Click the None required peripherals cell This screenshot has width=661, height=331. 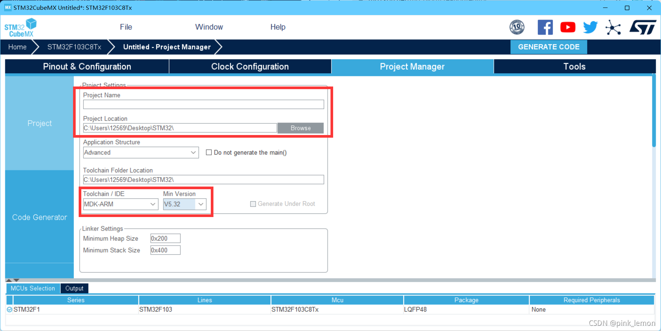(592, 310)
